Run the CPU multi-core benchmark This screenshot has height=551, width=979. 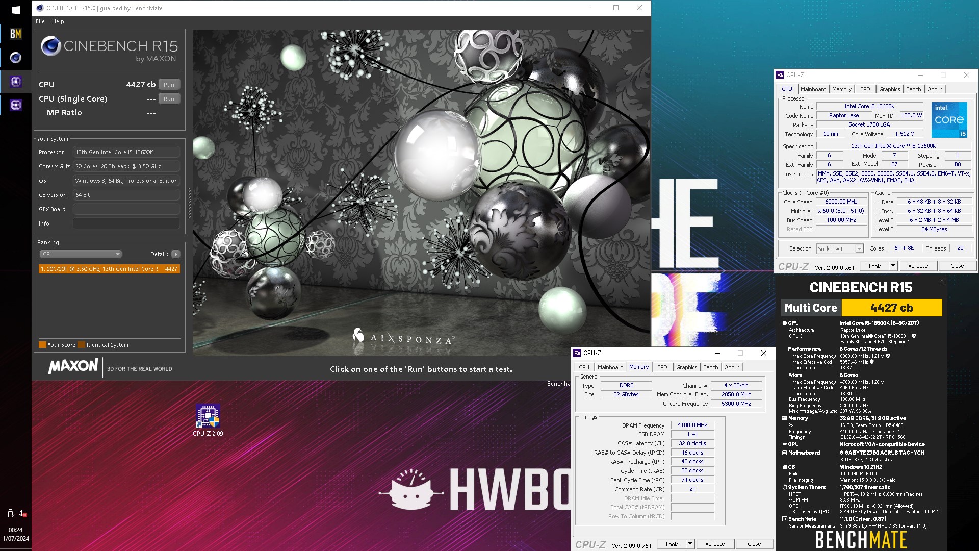(169, 85)
